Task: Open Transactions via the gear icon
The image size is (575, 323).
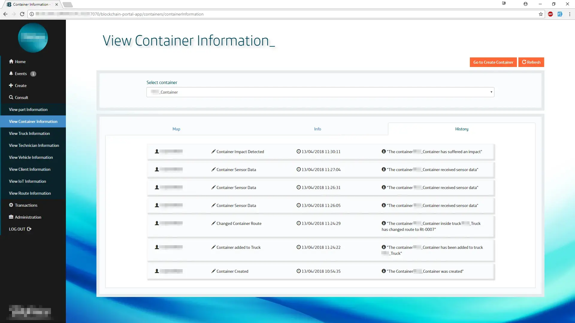Action: tap(11, 205)
